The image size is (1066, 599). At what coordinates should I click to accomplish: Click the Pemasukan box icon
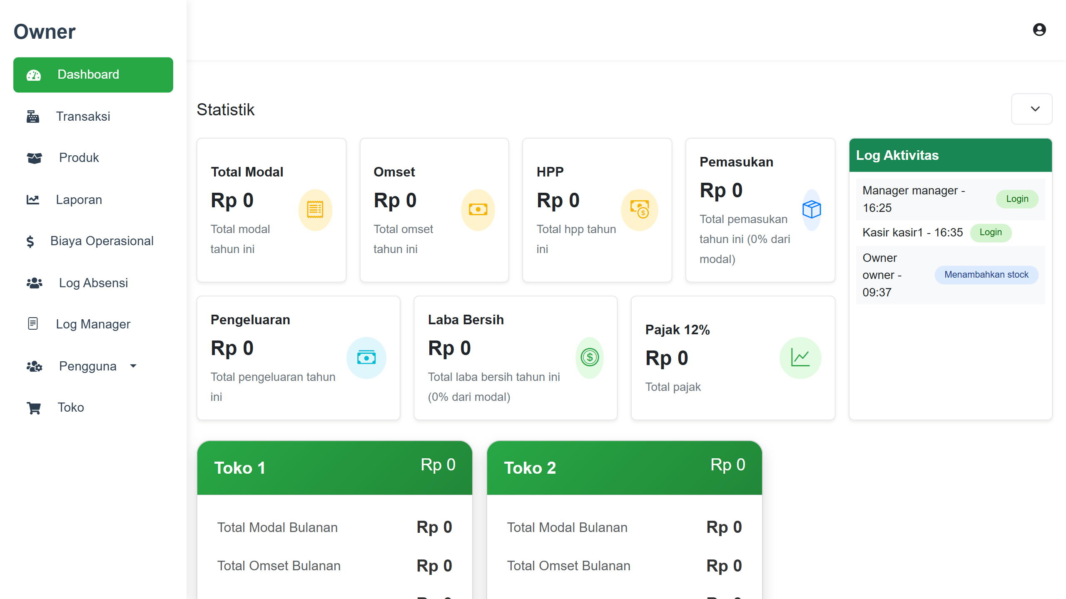(x=812, y=210)
